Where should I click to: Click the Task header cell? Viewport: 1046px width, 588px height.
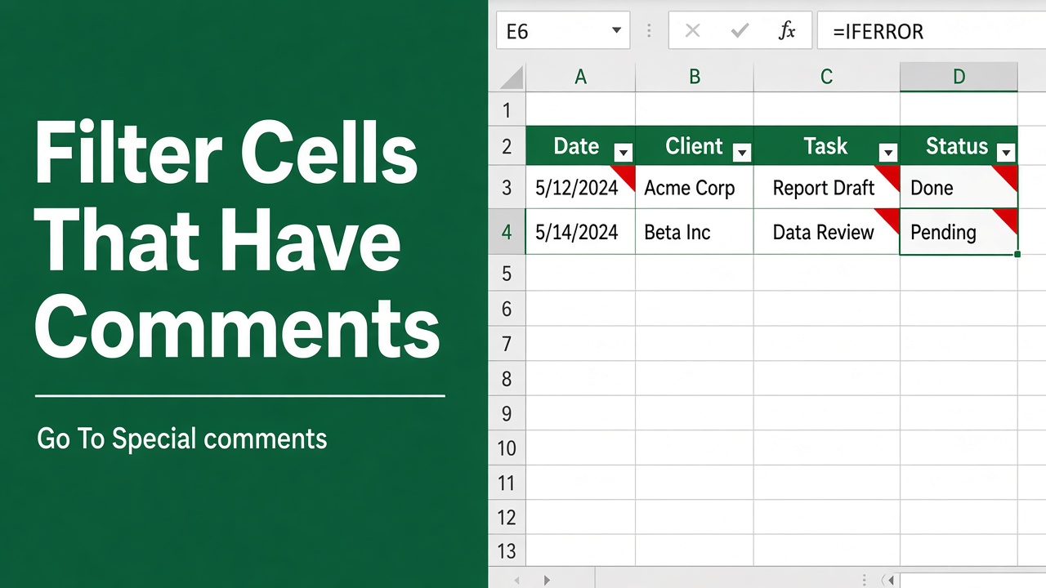click(826, 145)
